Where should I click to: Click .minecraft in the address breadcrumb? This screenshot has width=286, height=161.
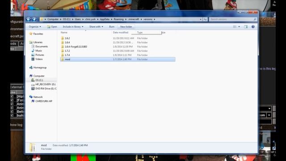tap(134, 19)
